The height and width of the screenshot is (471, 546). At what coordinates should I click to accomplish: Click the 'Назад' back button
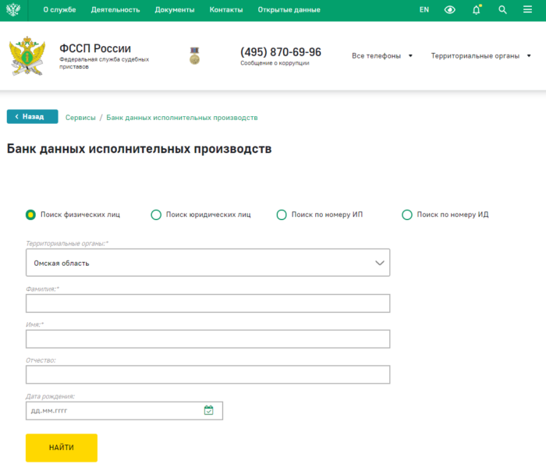tap(32, 116)
